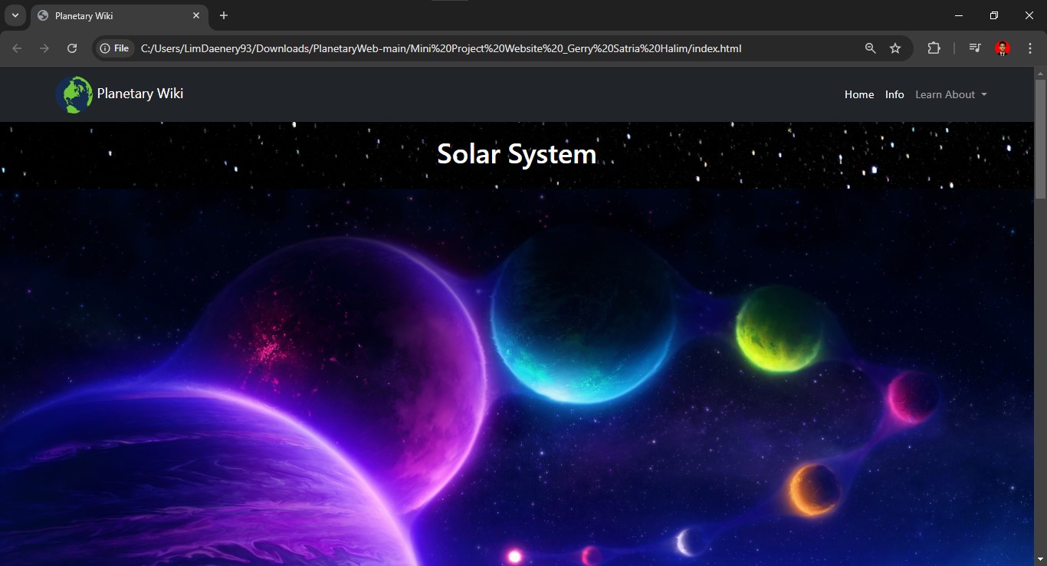
Task: Open the tab search chevron
Action: coord(14,15)
